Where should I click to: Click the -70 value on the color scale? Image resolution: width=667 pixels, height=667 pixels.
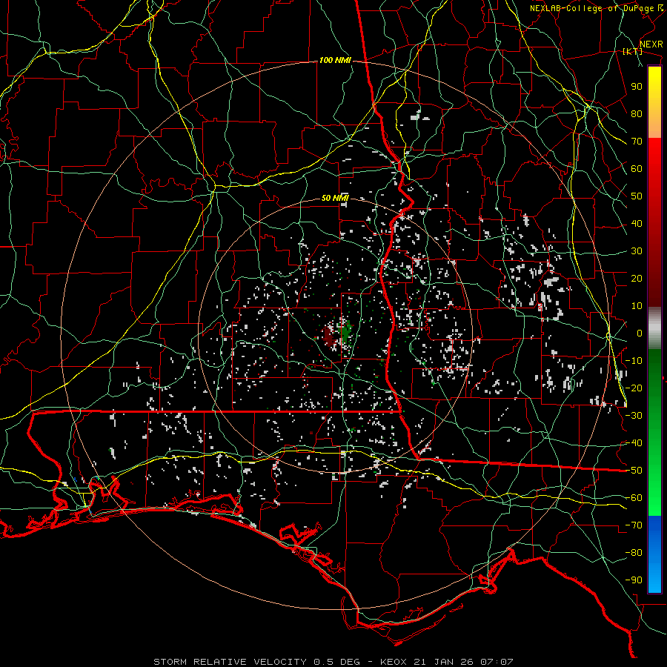pos(634,525)
